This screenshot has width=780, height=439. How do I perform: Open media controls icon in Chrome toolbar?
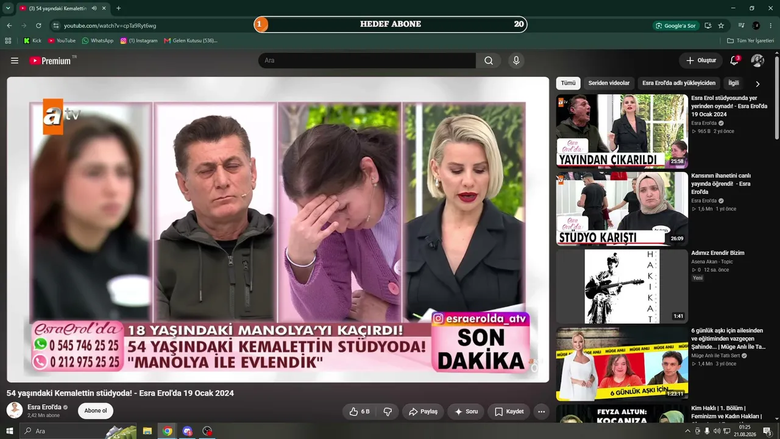[742, 26]
